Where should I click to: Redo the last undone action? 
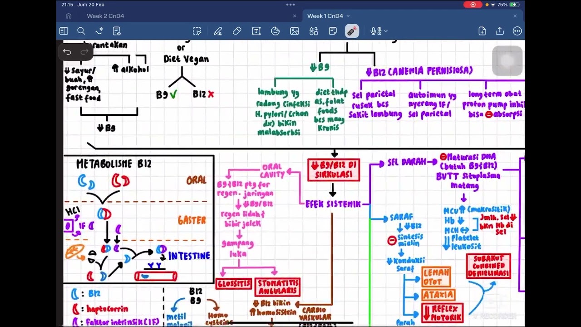coord(84,52)
